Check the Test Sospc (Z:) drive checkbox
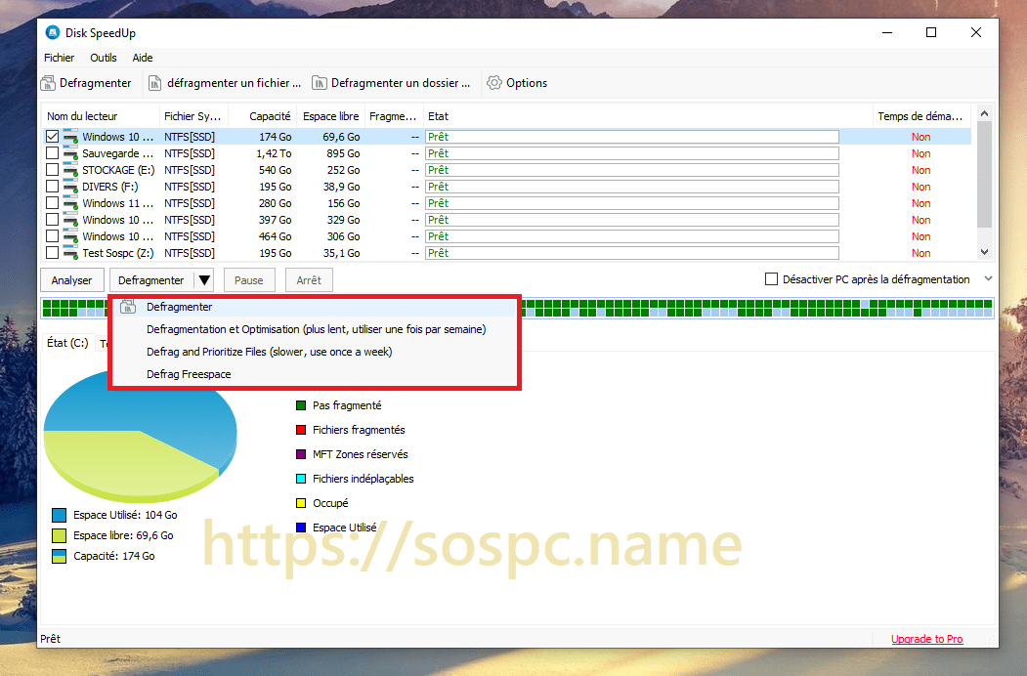The height and width of the screenshot is (676, 1027). (x=53, y=252)
